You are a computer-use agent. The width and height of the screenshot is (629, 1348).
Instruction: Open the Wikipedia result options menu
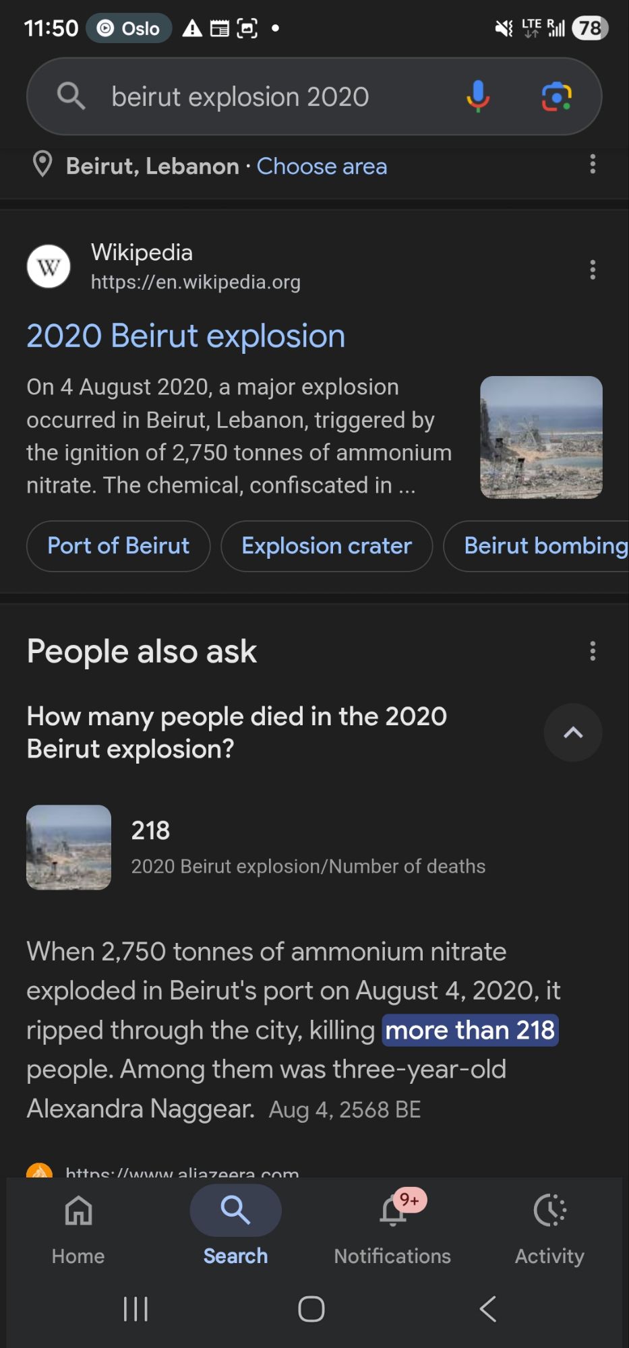[x=593, y=270]
